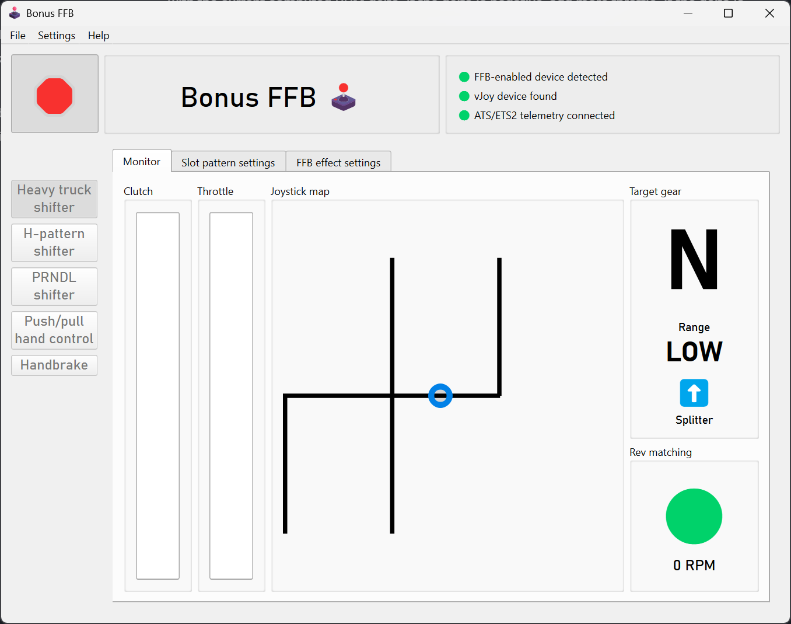Open the FFB effect settings tab
Image resolution: width=791 pixels, height=624 pixels.
click(338, 162)
